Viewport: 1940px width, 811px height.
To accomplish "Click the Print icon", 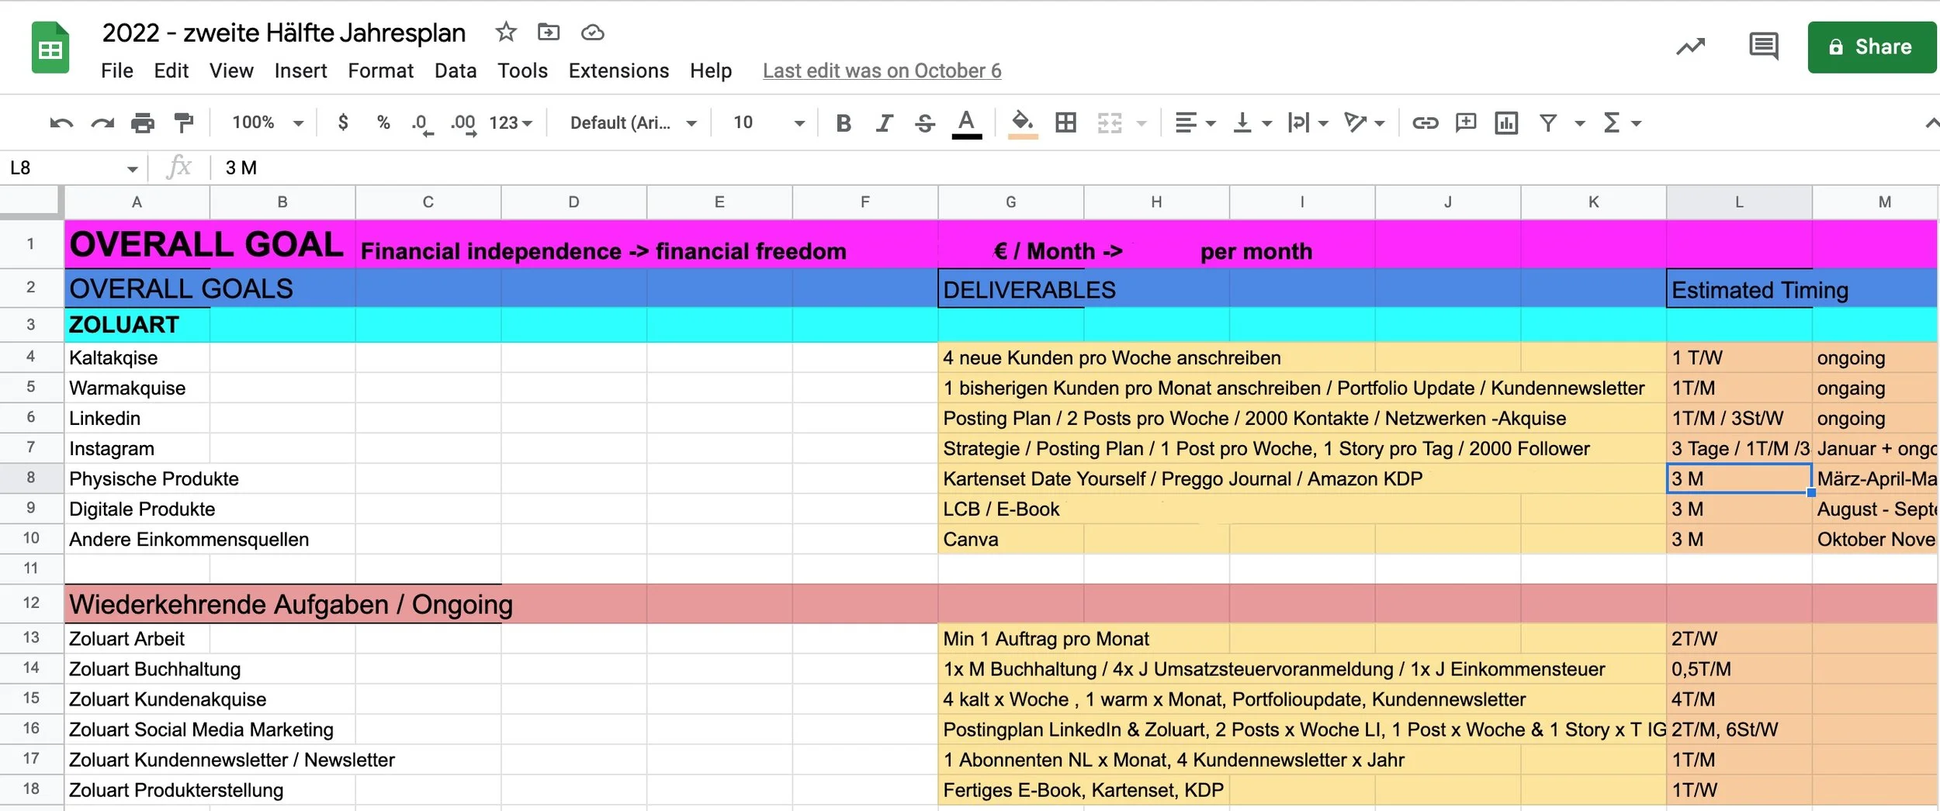I will click(142, 123).
